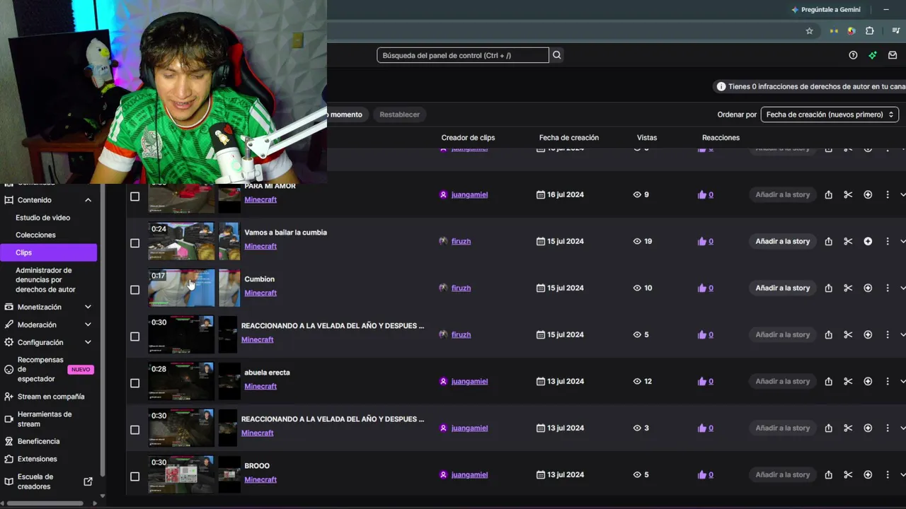Open the three-dot menu on the Cumbion row

point(888,288)
